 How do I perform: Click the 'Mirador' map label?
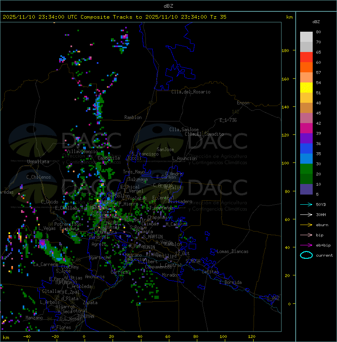[171, 275]
